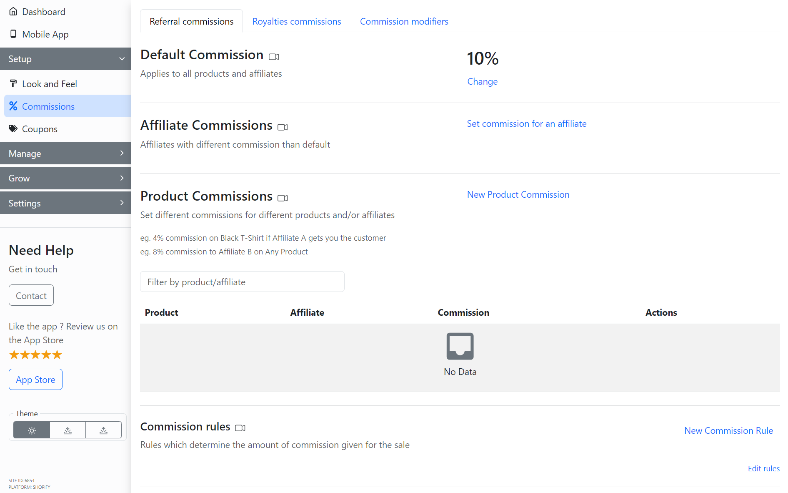Click the Filter by product/affiliate field
Viewport: 788px width, 493px height.
[x=242, y=282]
